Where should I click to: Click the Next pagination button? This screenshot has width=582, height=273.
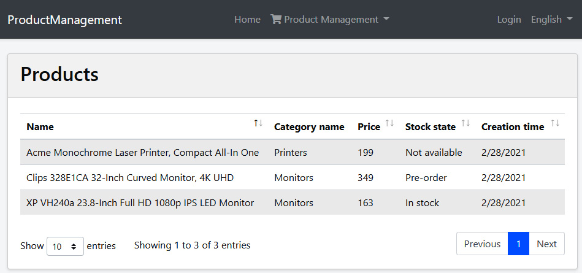[547, 244]
